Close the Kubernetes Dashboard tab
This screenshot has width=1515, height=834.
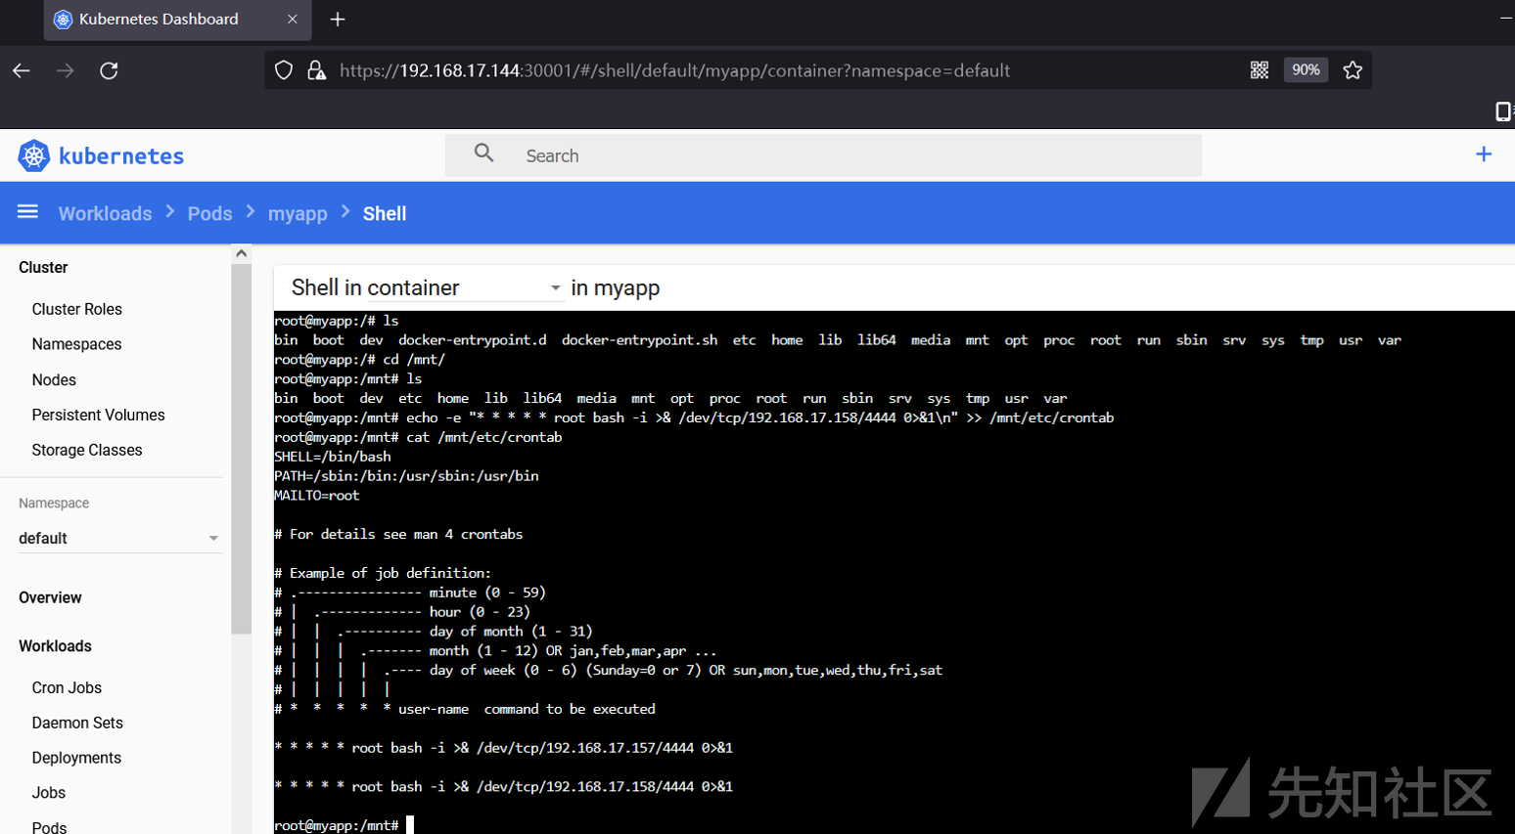pos(293,20)
